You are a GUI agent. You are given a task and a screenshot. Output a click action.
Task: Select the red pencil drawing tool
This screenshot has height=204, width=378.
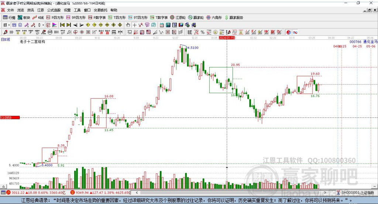pos(6,32)
